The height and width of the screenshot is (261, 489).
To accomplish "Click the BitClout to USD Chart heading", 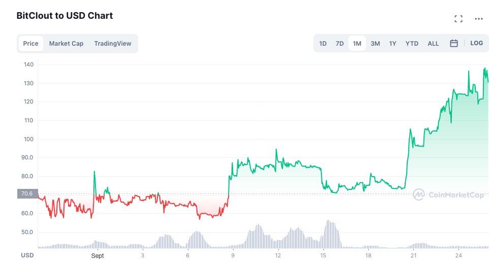I will coord(65,16).
